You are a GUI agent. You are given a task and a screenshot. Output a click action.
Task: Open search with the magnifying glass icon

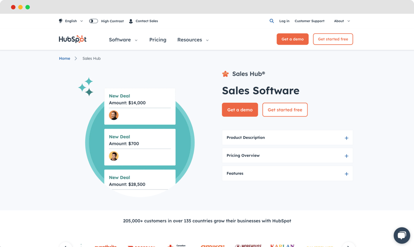(x=272, y=21)
